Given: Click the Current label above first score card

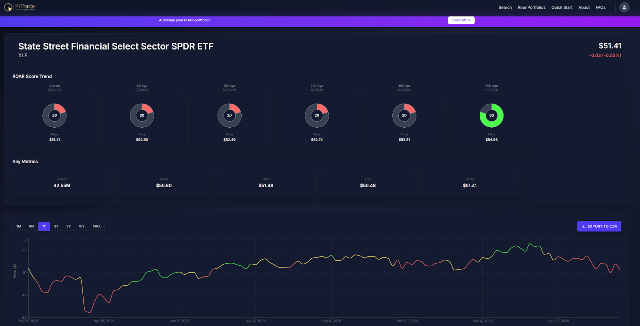Looking at the screenshot, I should [54, 86].
